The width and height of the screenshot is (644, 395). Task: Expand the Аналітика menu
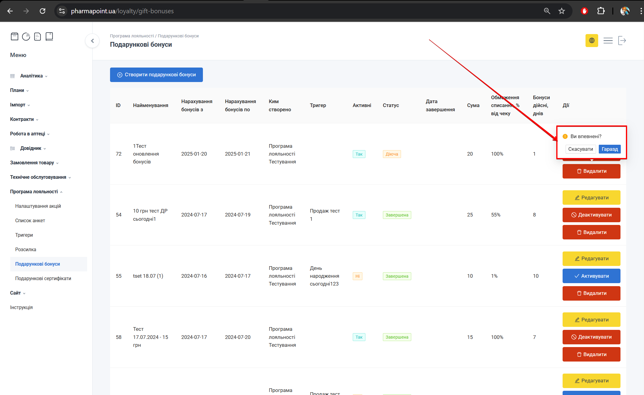coord(34,76)
